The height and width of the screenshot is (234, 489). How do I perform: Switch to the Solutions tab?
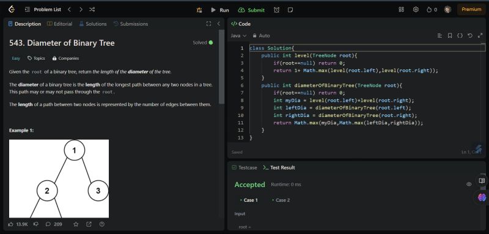tap(93, 24)
